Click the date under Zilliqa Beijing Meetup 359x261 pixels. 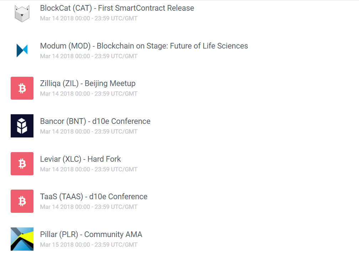[x=89, y=94]
